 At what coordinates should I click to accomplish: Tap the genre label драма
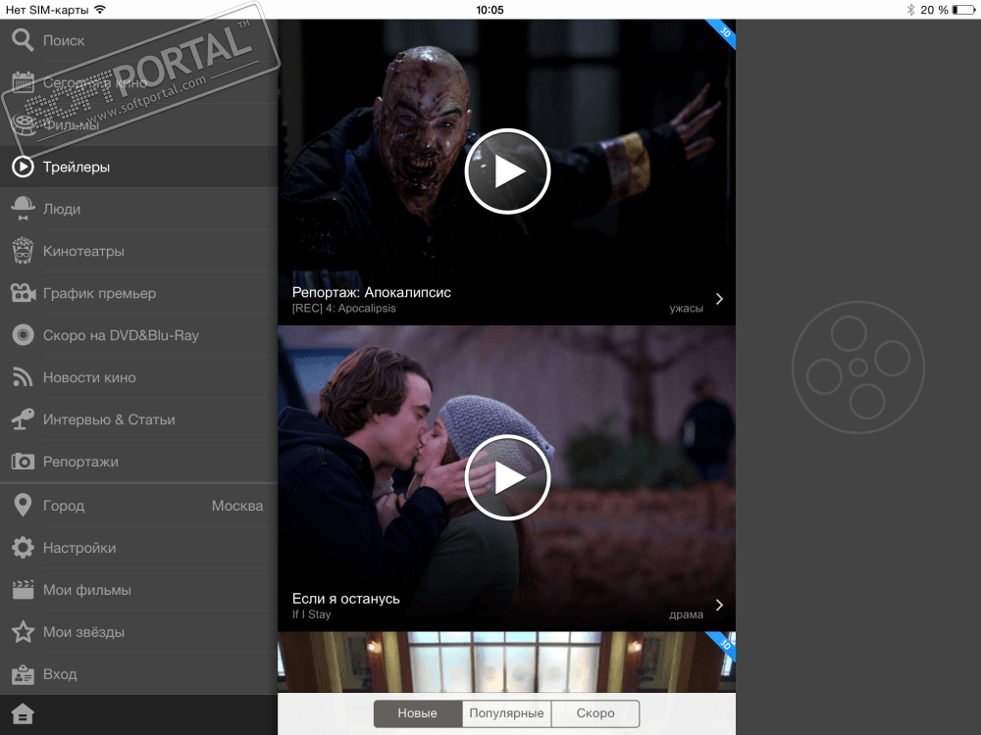click(687, 614)
